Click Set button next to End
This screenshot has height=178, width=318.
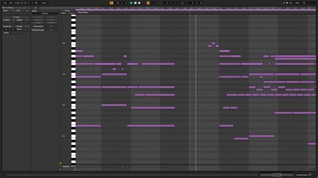27,10
